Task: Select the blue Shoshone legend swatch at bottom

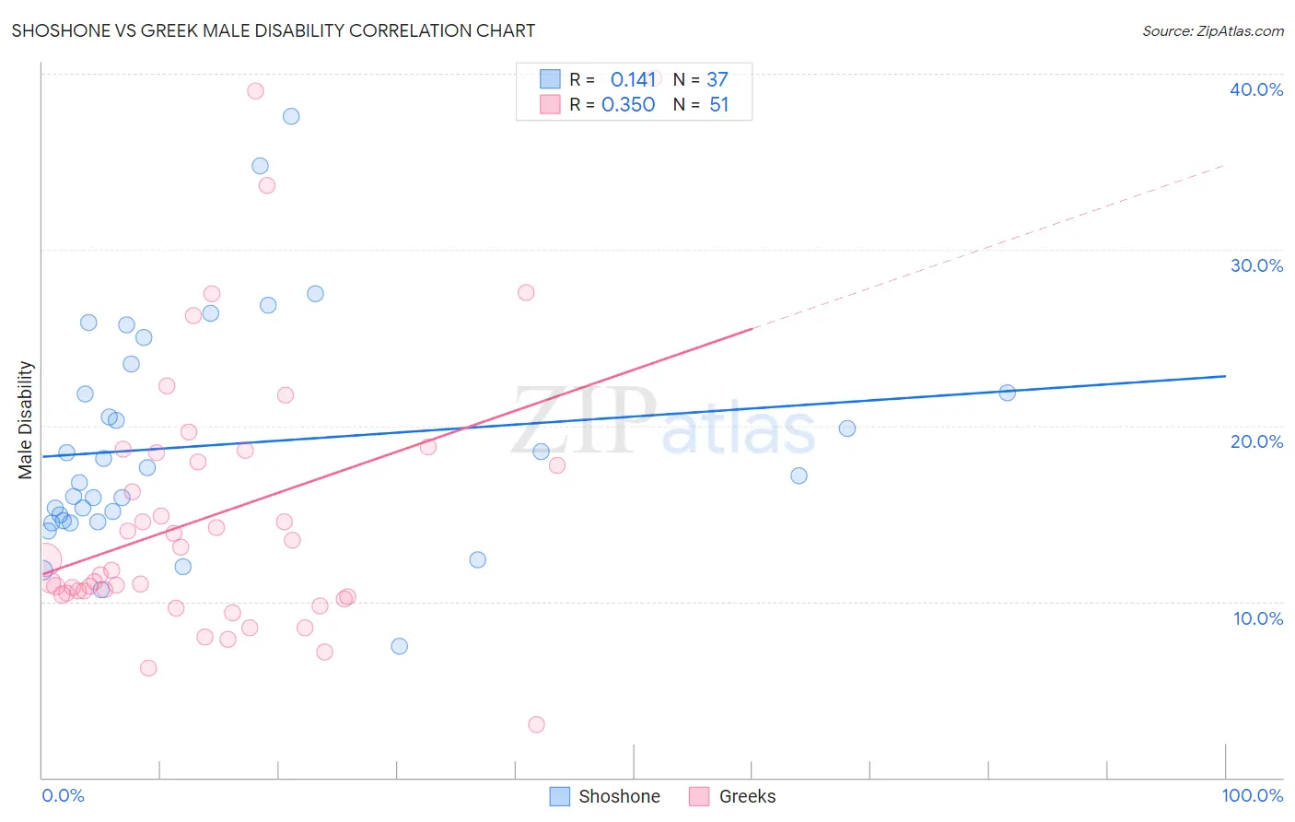Action: [x=559, y=796]
